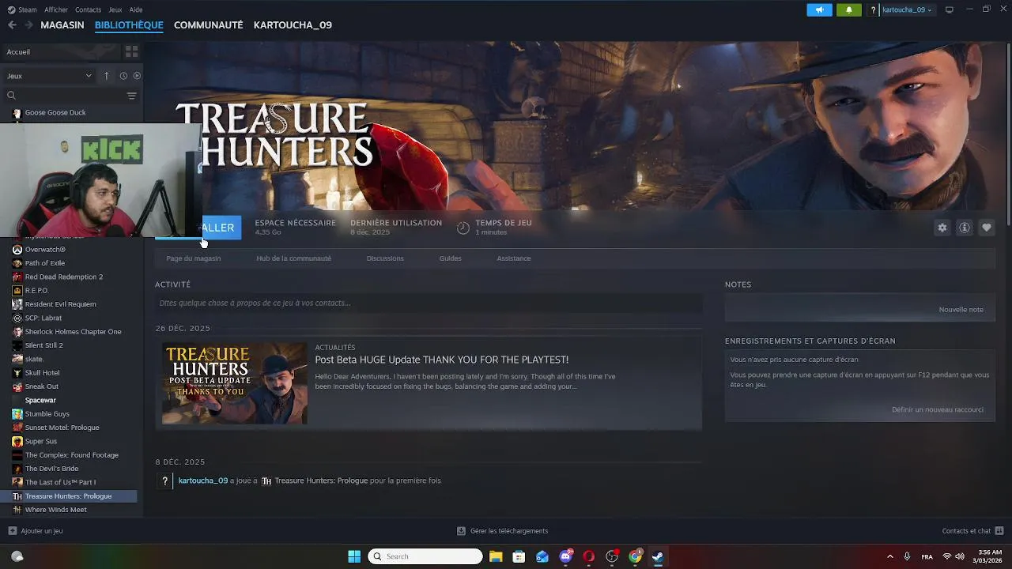Open the Jeux library filter dropdown
Screen dimensions: 1012x569
pos(49,76)
